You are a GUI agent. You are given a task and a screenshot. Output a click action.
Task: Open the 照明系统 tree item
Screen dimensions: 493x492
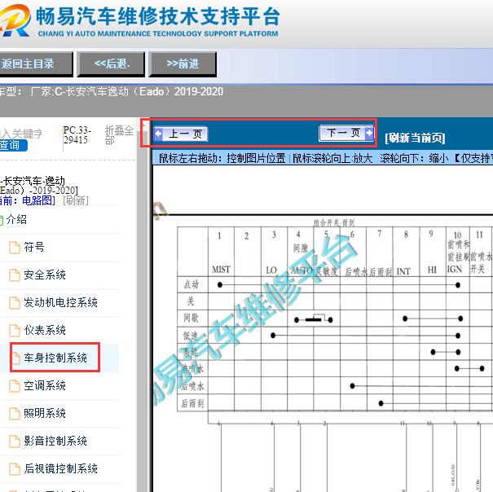tap(45, 413)
